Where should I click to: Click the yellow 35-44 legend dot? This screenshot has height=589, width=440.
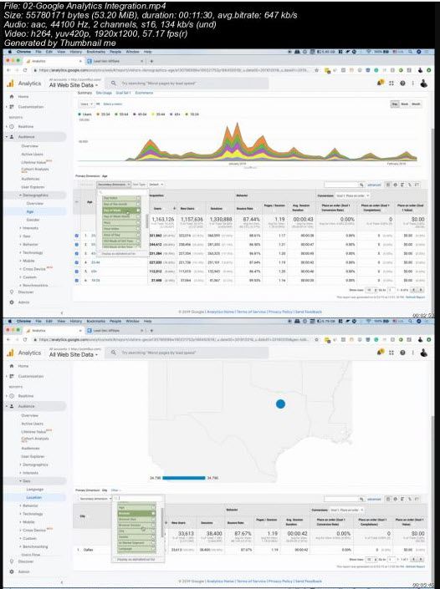click(x=153, y=114)
